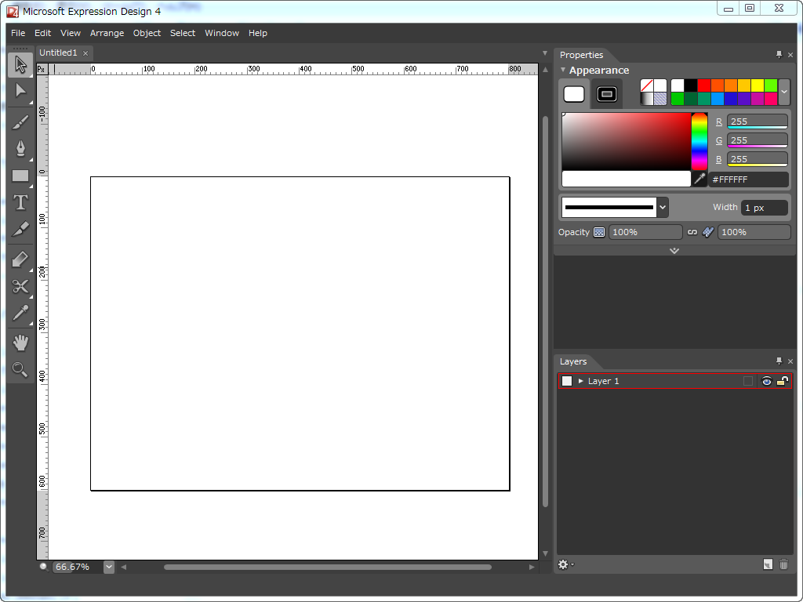
Task: Pick the Paintbrush tool
Action: [x=20, y=121]
